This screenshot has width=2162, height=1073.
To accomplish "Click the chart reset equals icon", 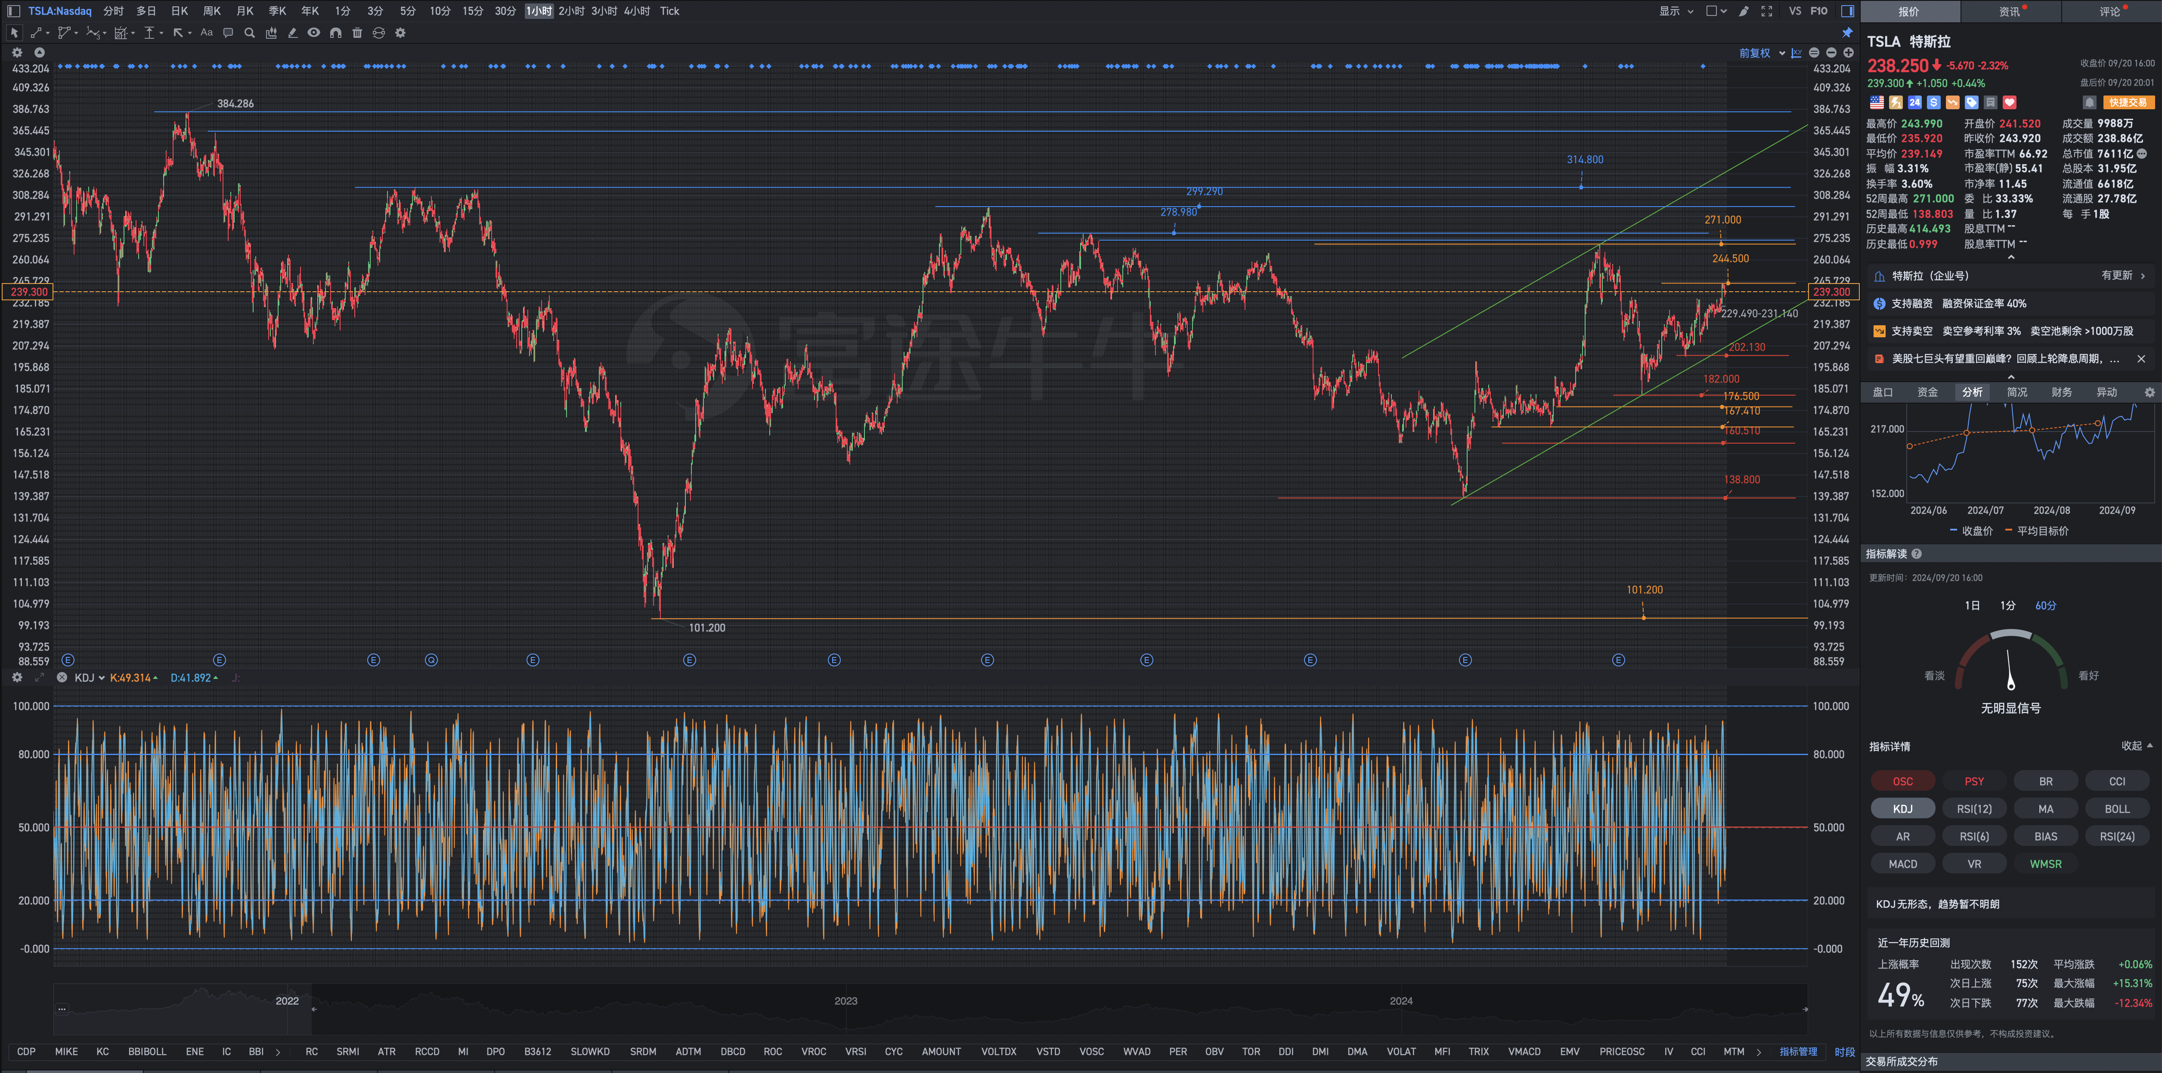I will pos(1815,53).
